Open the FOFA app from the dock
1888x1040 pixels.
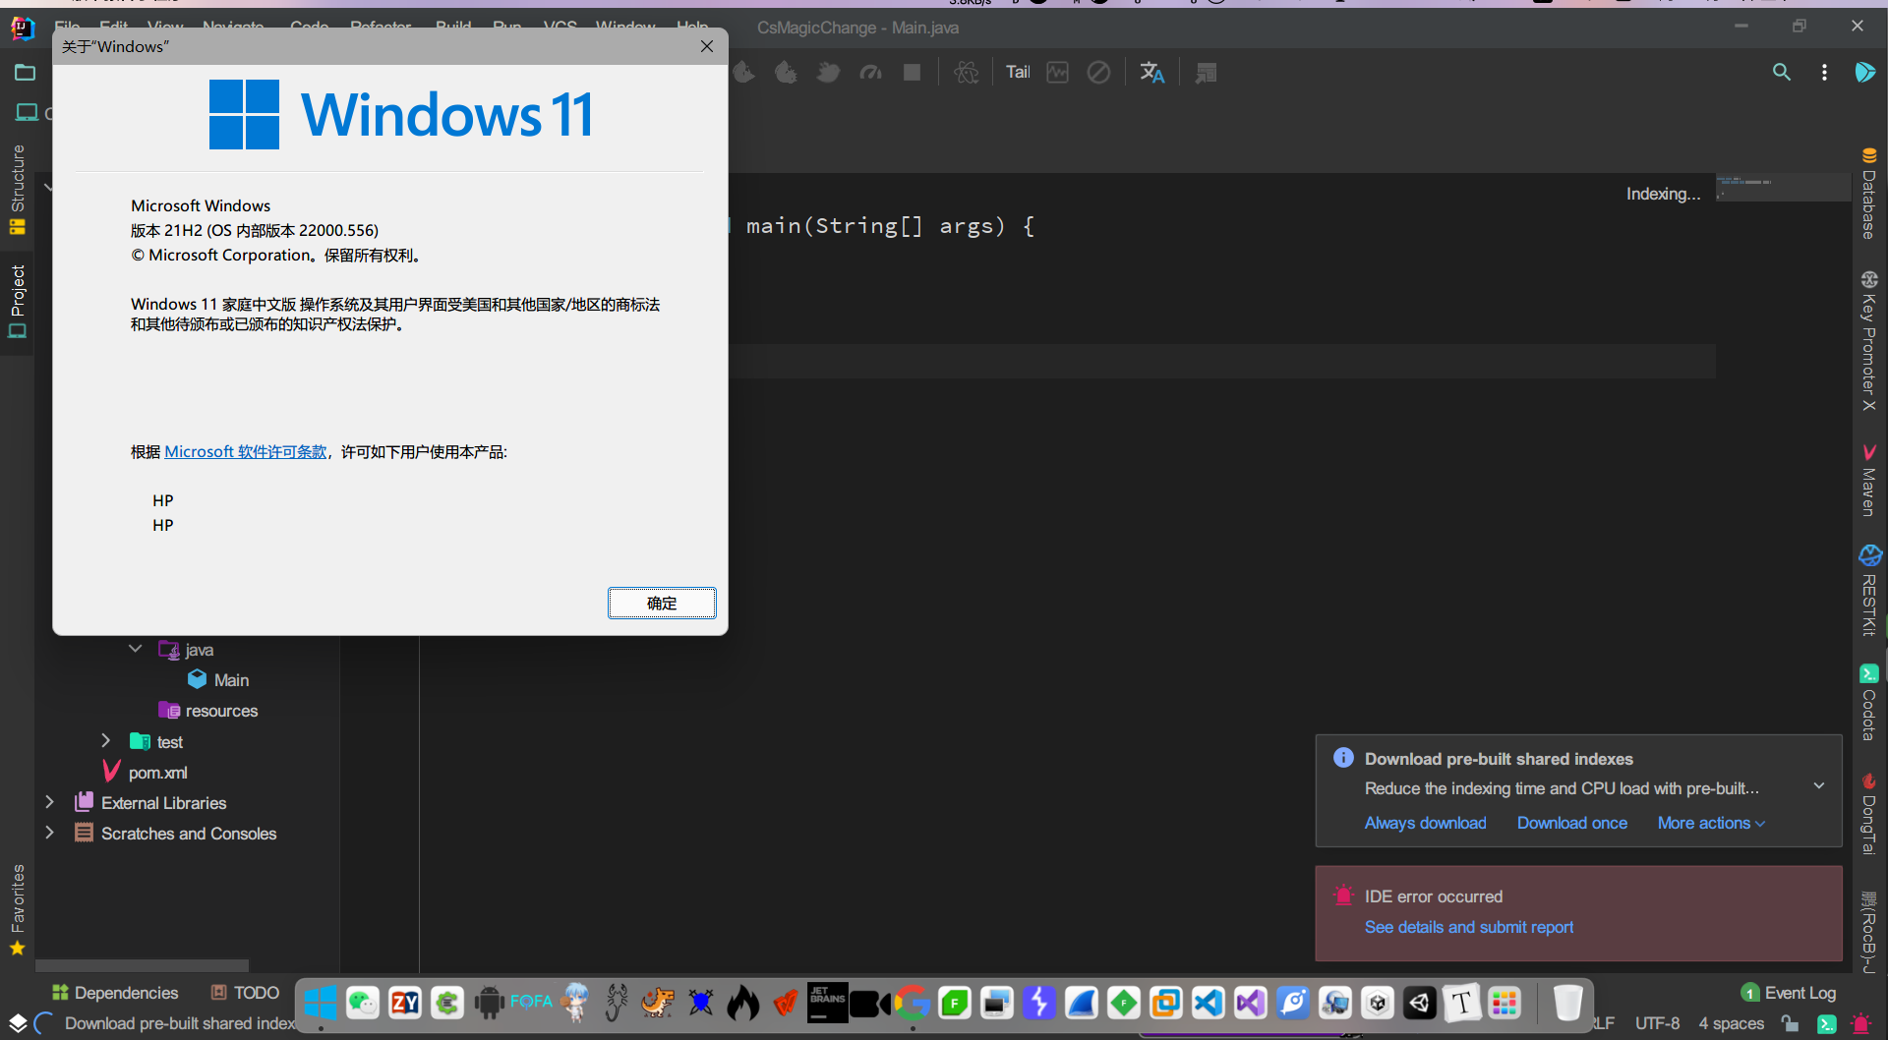pyautogui.click(x=531, y=1001)
